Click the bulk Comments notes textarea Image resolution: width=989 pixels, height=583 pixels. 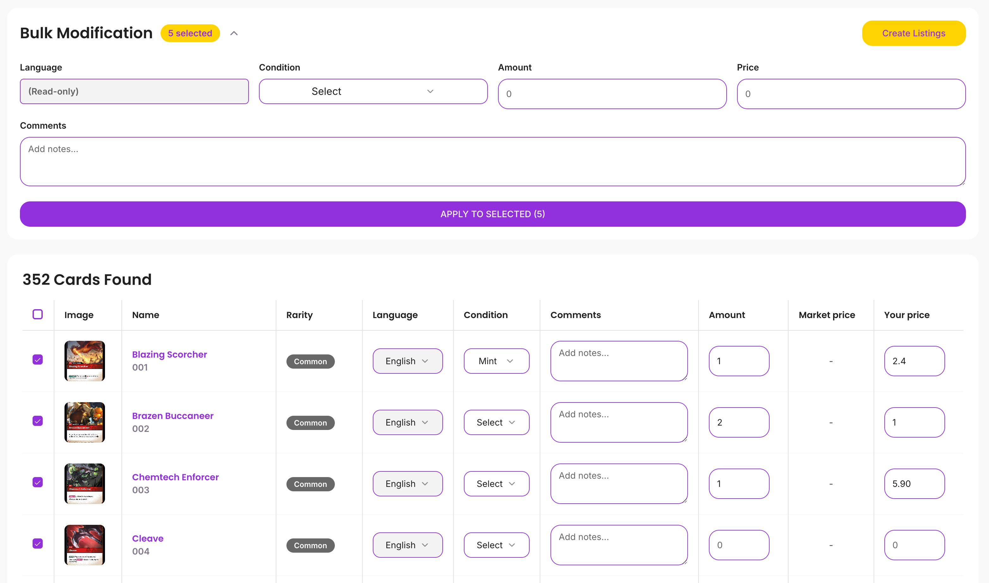coord(493,162)
